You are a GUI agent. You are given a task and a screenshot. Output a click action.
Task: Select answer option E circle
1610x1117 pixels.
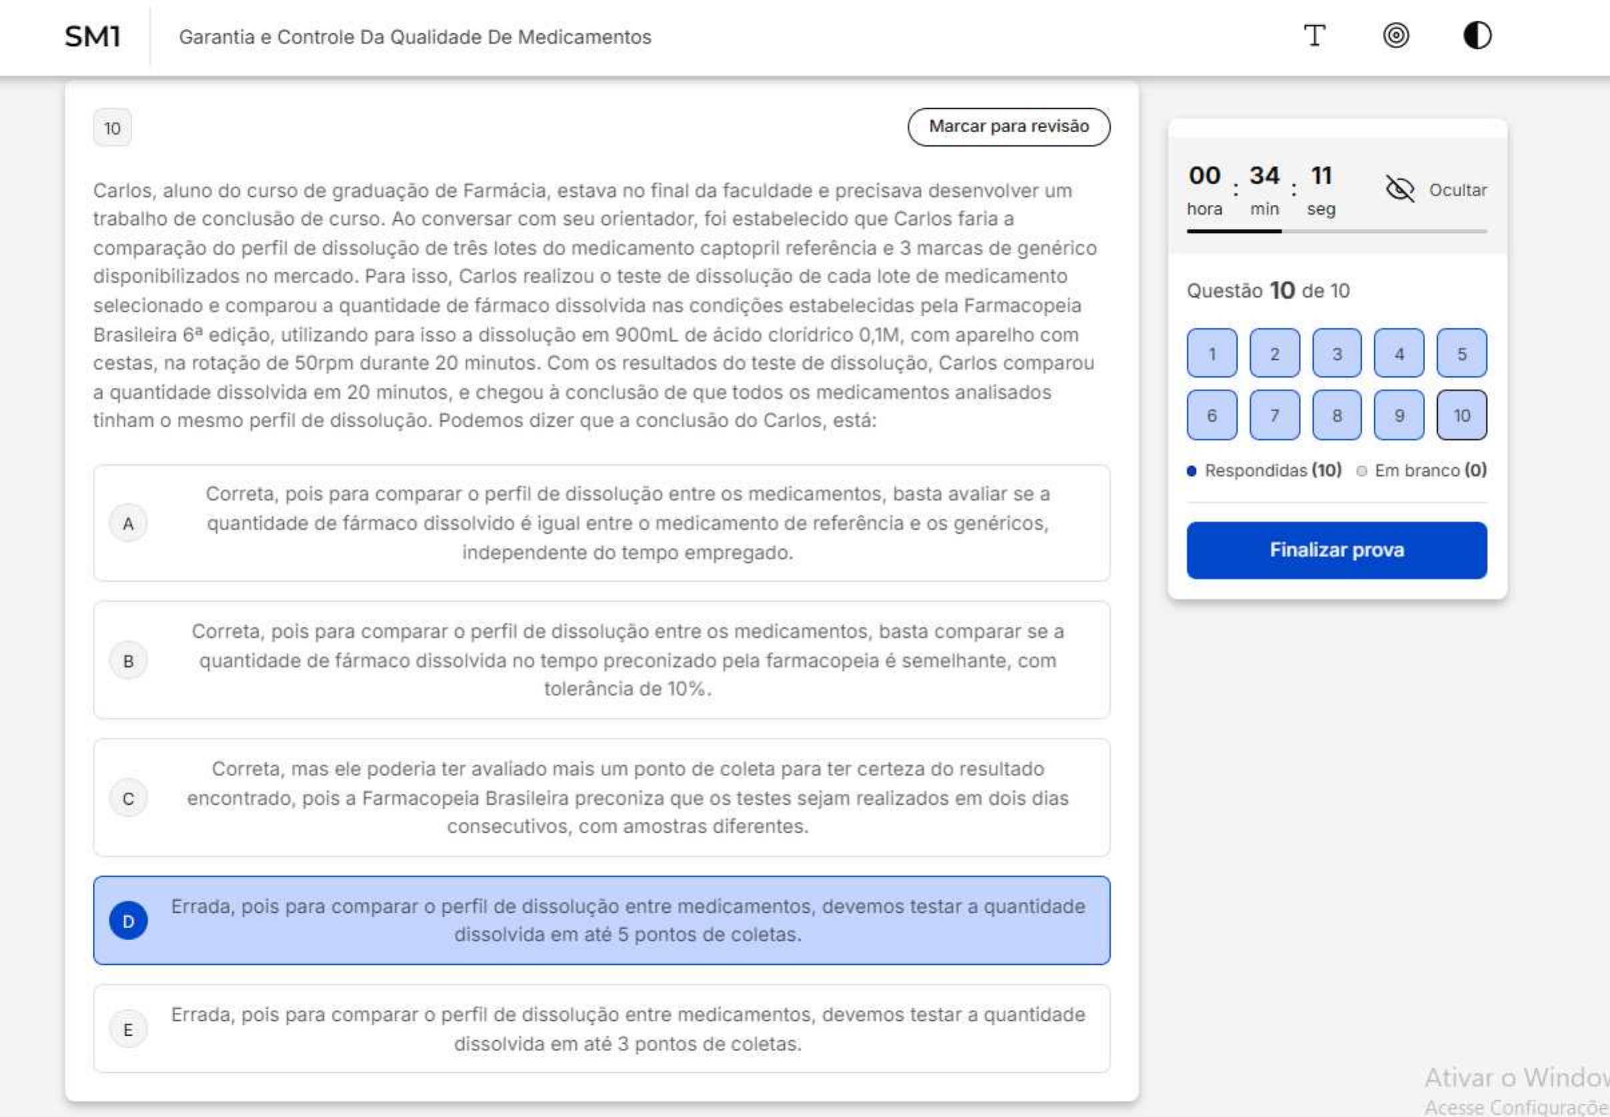(128, 1030)
